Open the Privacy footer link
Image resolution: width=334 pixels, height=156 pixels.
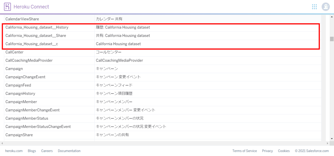tap(267, 151)
